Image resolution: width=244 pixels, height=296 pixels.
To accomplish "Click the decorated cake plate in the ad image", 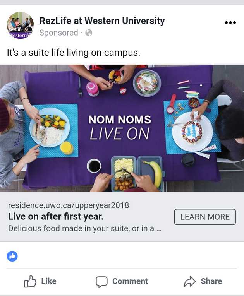I will pyautogui.click(x=192, y=132).
